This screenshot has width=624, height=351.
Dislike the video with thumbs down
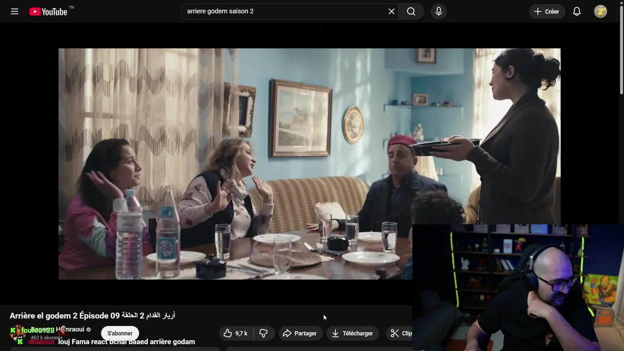(x=264, y=333)
